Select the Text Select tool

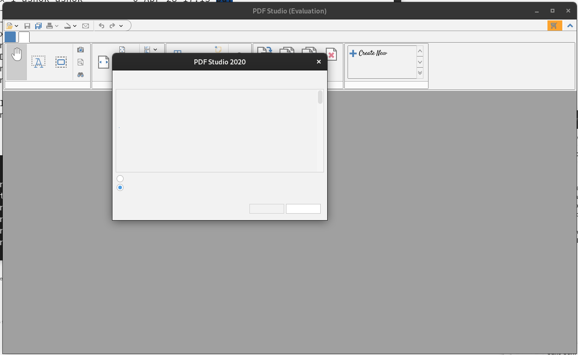(x=38, y=62)
